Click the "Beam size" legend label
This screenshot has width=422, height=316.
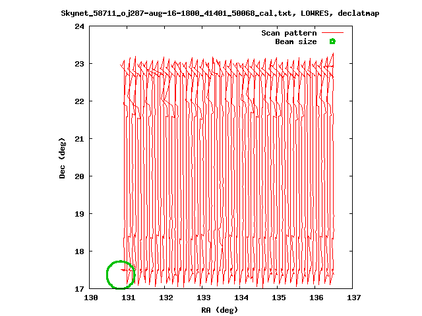[x=296, y=41]
